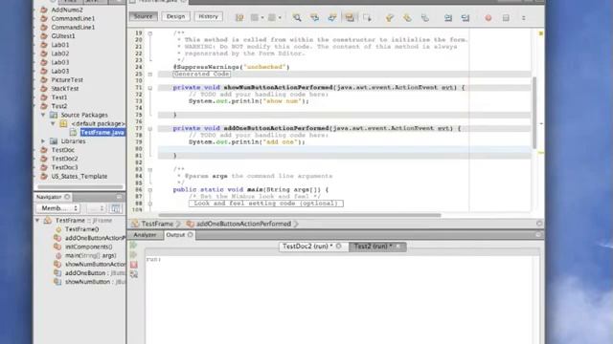Click the Stop Macro Recording icon

(x=506, y=17)
